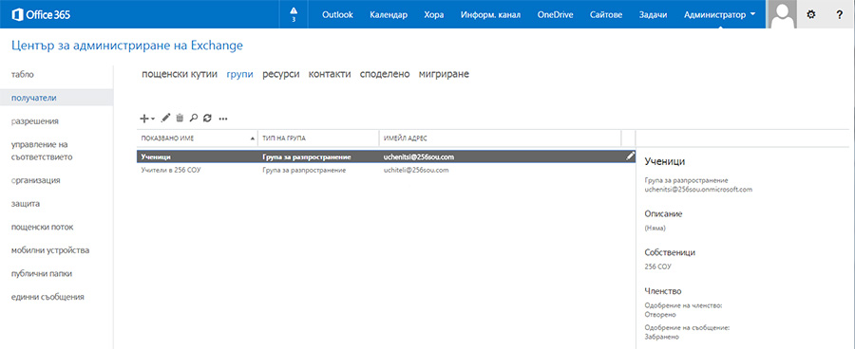Click the Ученици heading in details pane
This screenshot has height=349, width=855.
pos(665,161)
